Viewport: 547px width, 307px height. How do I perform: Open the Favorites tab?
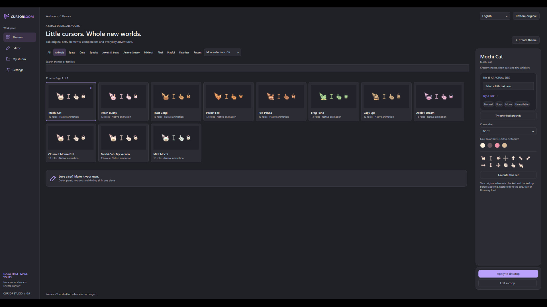point(184,53)
